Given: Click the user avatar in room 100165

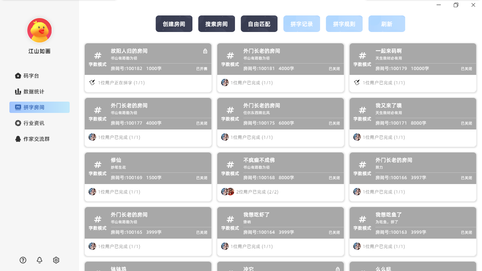Looking at the screenshot, I should (92, 246).
